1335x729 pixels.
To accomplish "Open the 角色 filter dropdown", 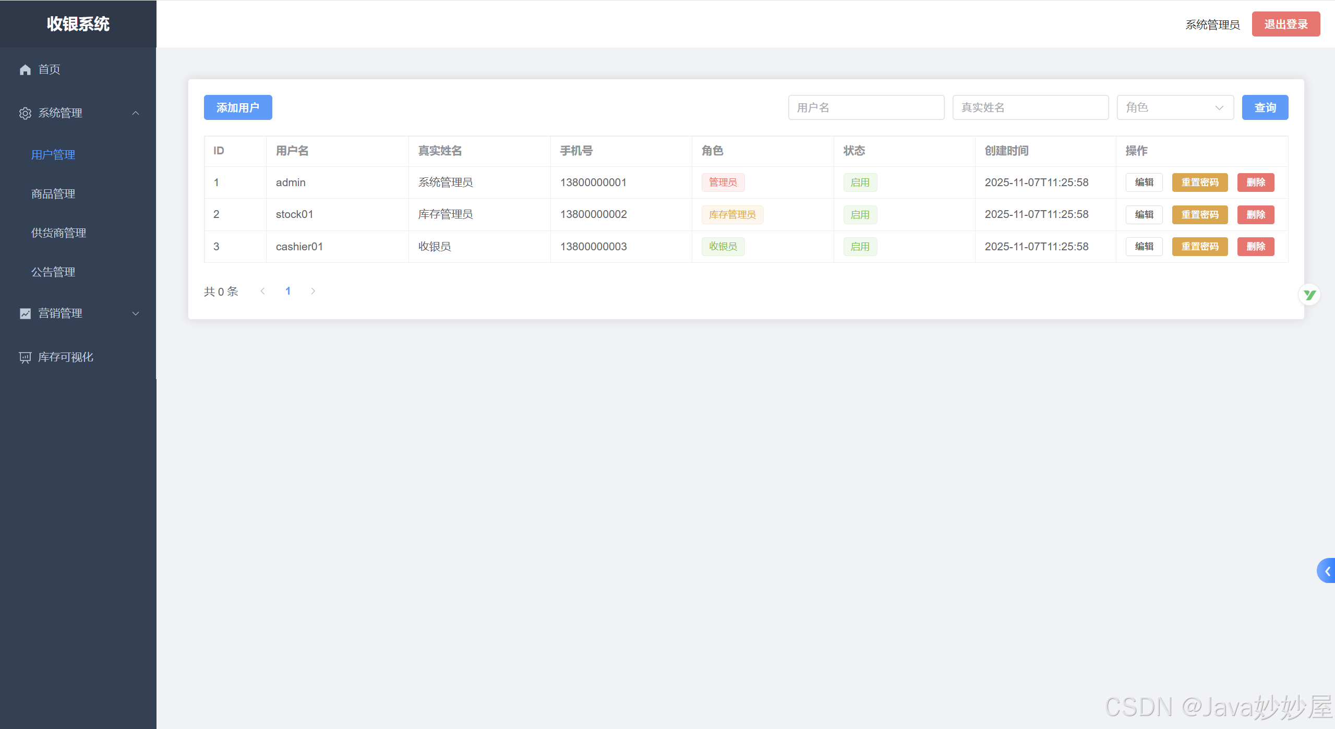I will point(1175,107).
